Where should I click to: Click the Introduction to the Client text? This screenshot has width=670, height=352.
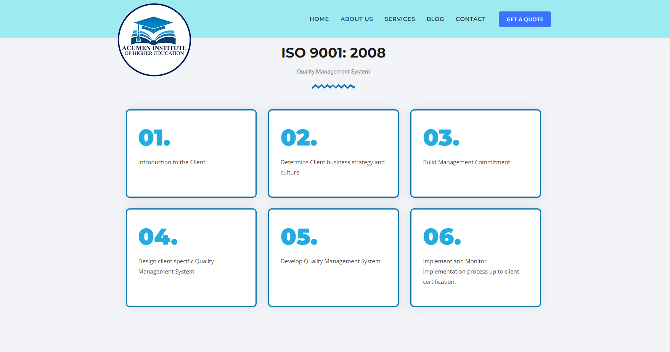coord(172,162)
